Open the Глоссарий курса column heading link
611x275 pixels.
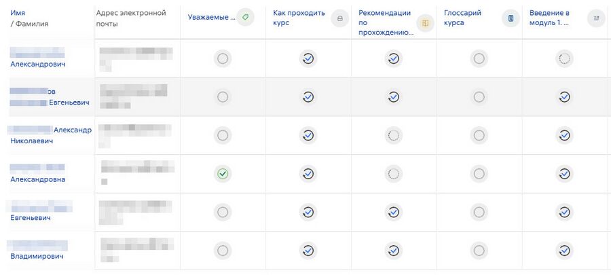coord(462,18)
